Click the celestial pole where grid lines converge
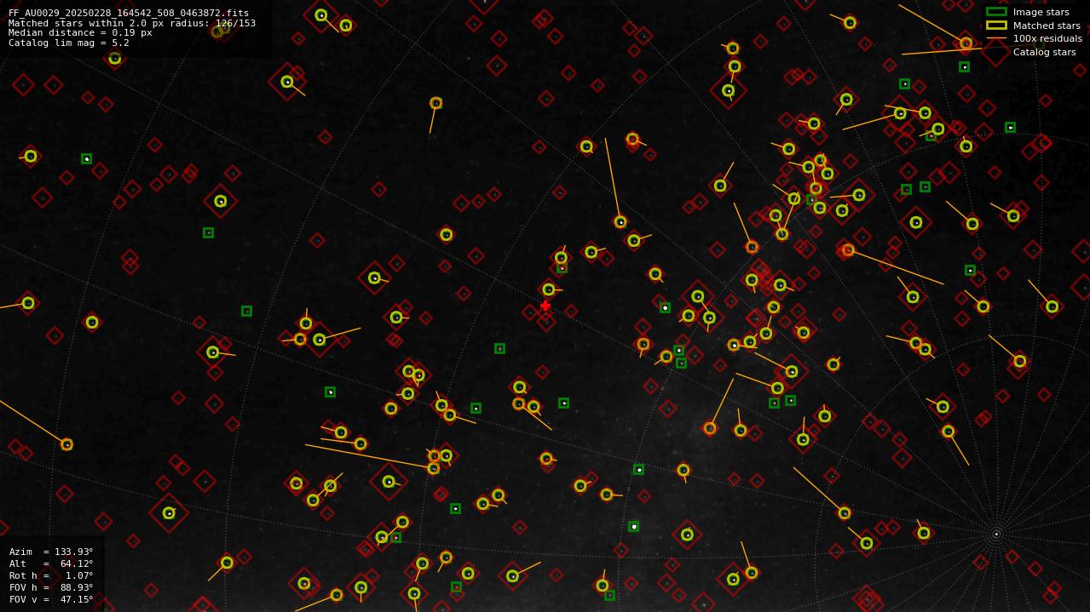Viewport: 1090px width, 612px height. click(x=996, y=535)
